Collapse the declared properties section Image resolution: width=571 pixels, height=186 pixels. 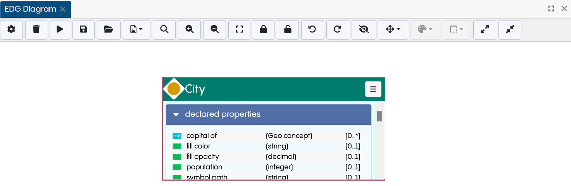tap(176, 114)
